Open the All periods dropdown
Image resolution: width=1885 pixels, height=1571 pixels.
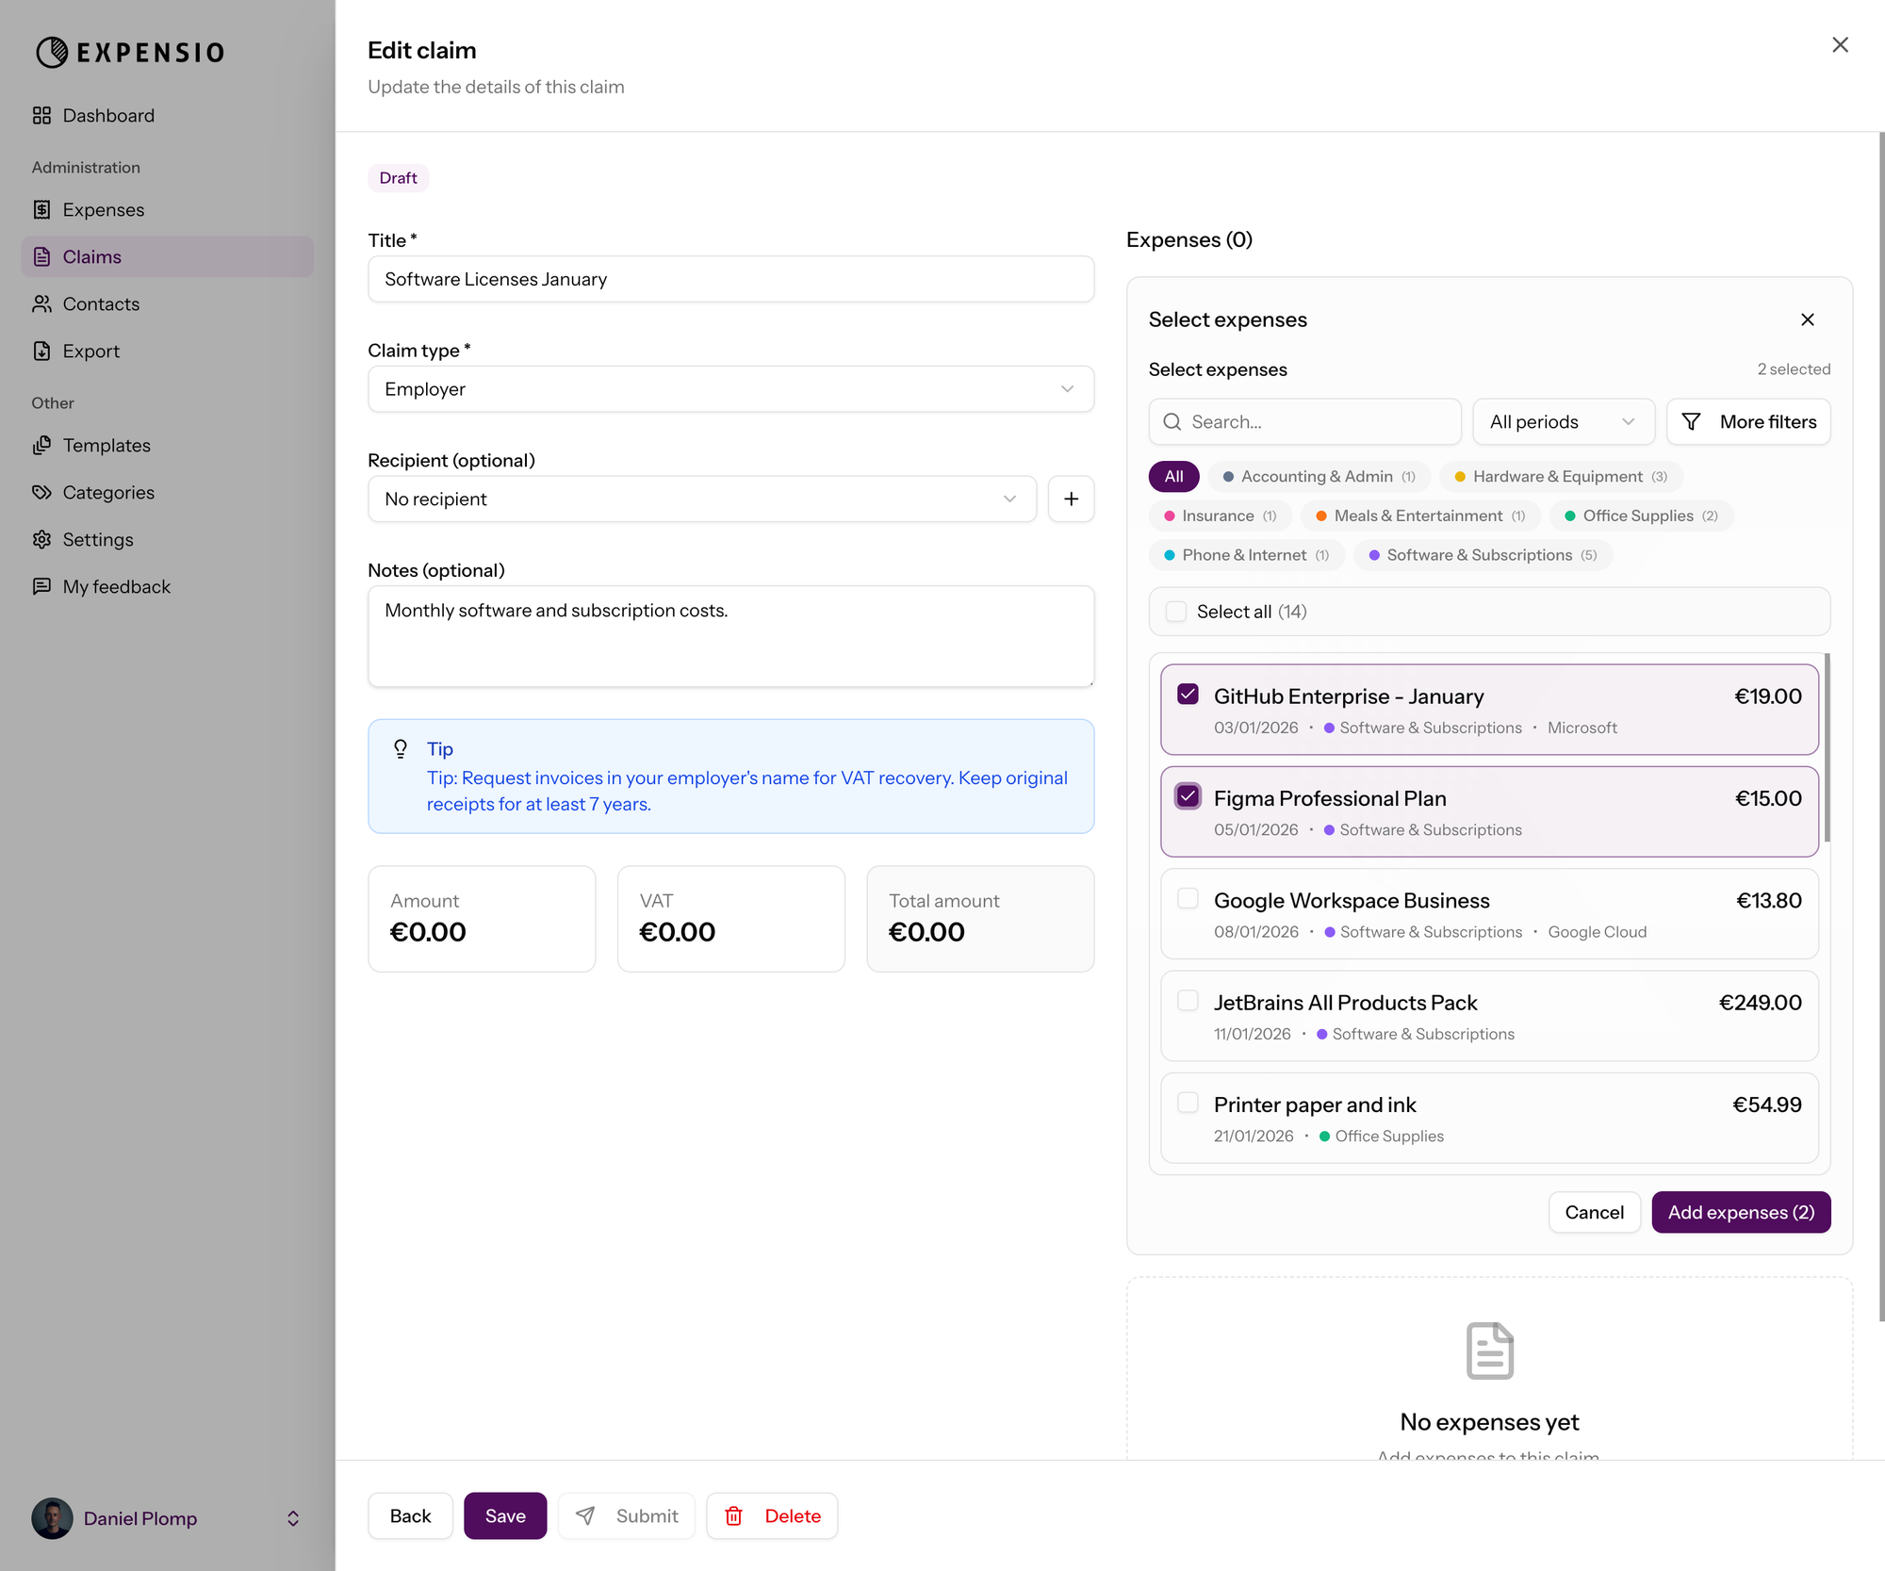coord(1563,422)
